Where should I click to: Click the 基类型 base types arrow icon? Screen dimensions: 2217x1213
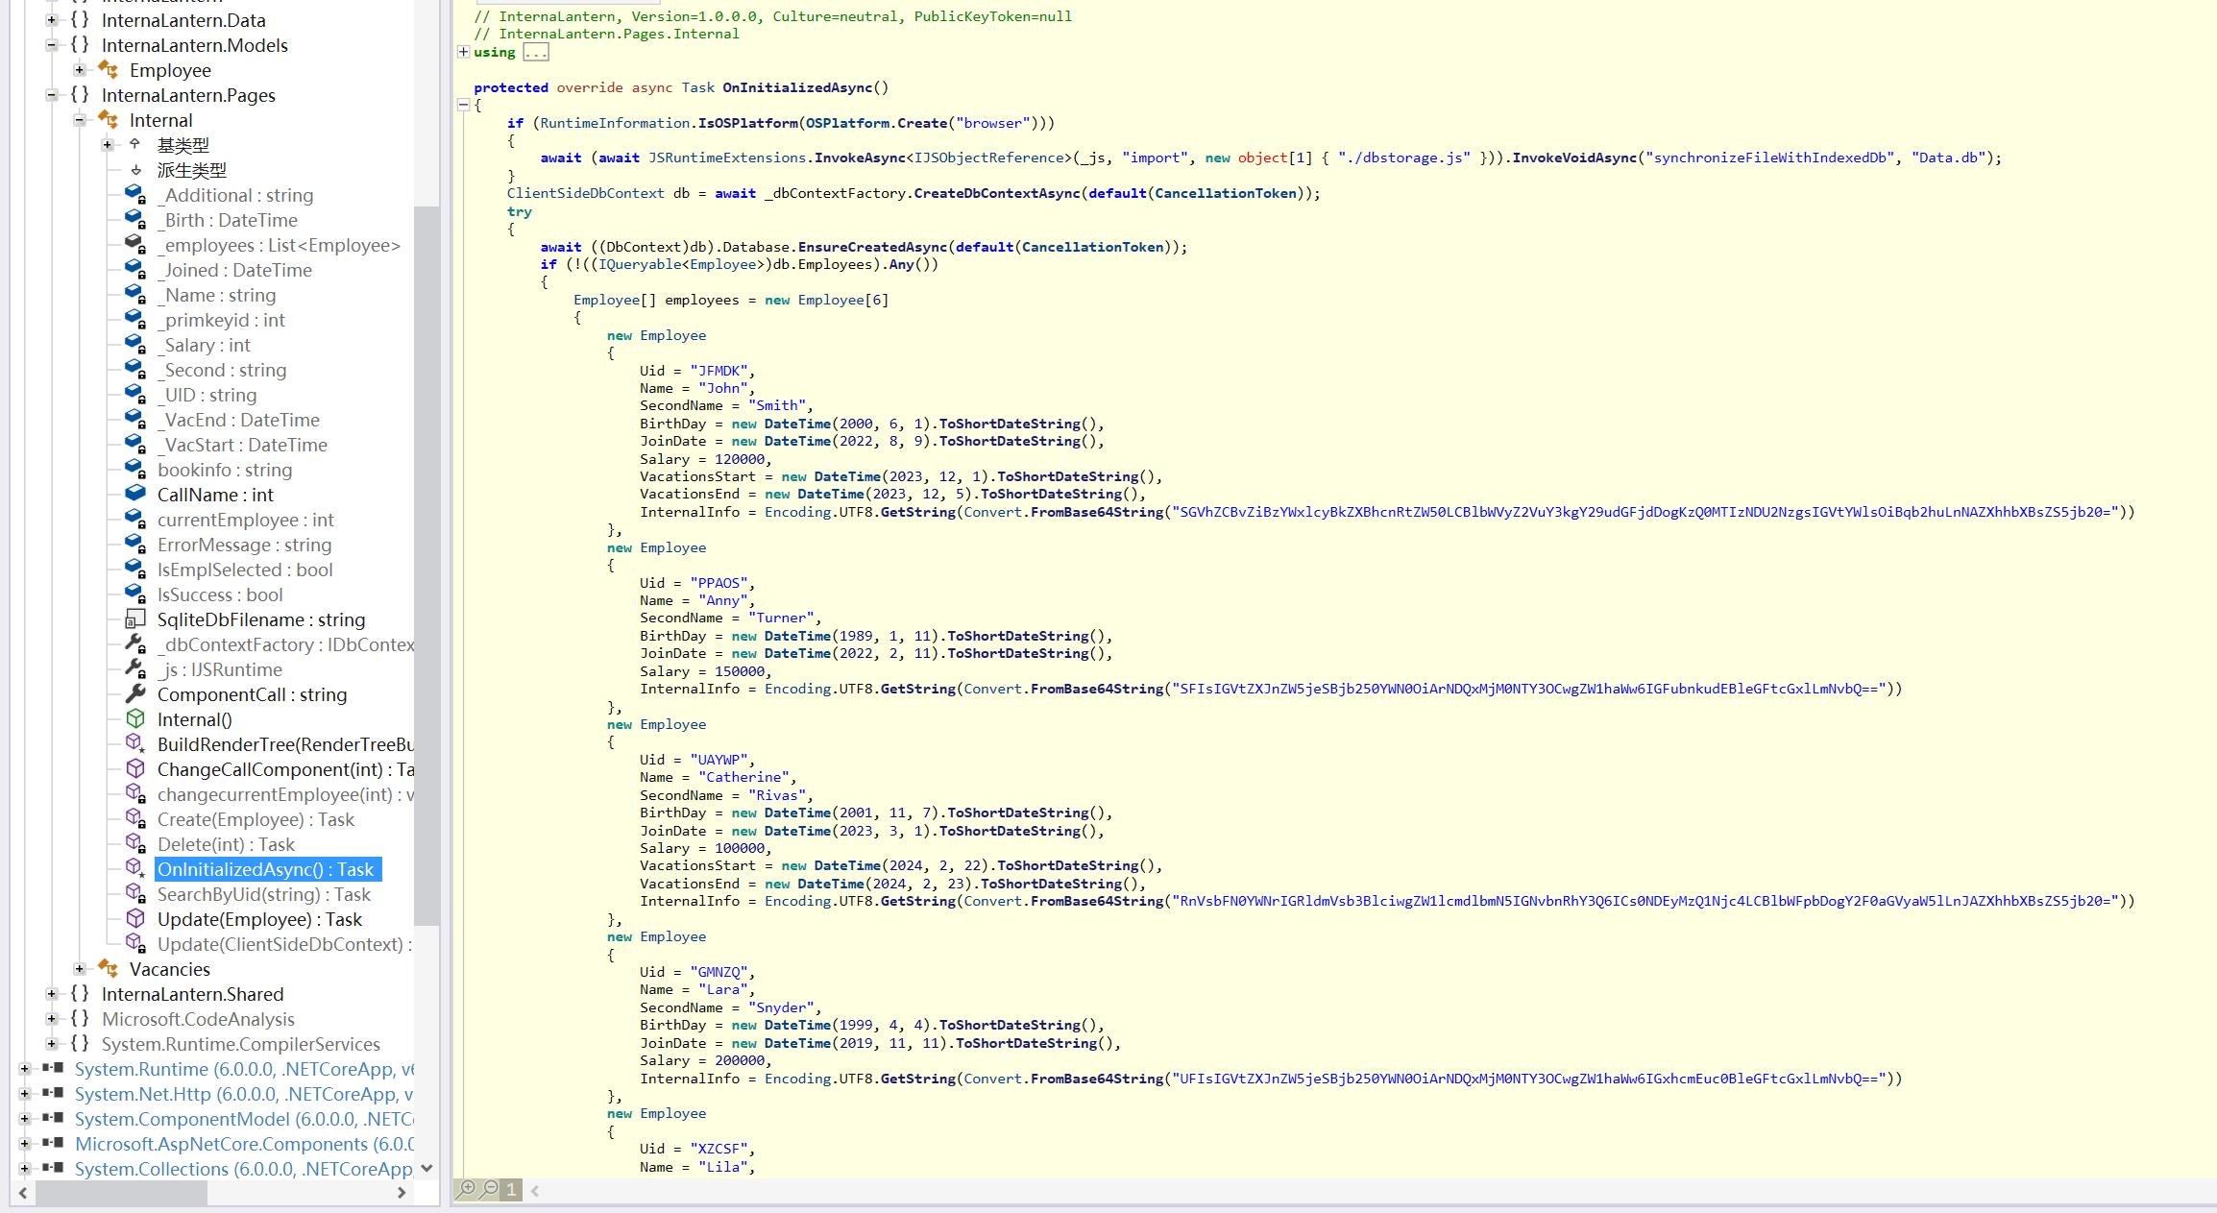(135, 144)
